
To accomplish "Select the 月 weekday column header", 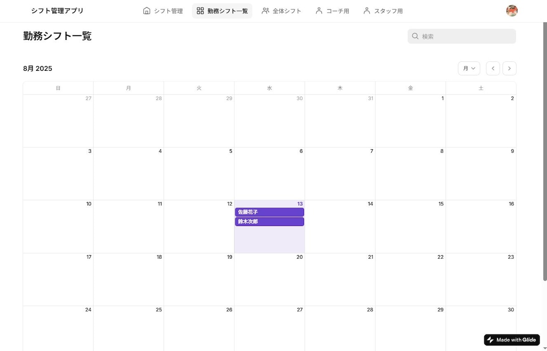I will [x=129, y=88].
